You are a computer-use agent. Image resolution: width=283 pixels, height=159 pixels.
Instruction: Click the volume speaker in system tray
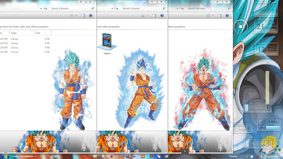262,156
